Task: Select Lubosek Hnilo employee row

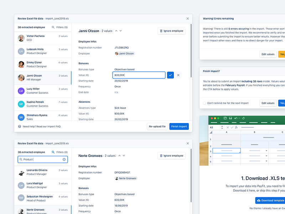Action: point(43,51)
